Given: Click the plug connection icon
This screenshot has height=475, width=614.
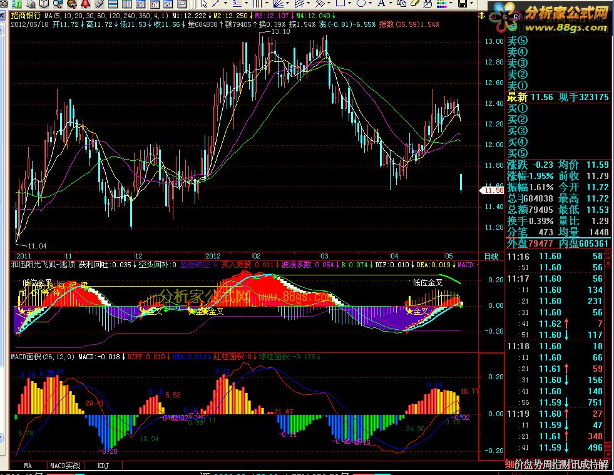Looking at the screenshot, I should tap(100, 4).
